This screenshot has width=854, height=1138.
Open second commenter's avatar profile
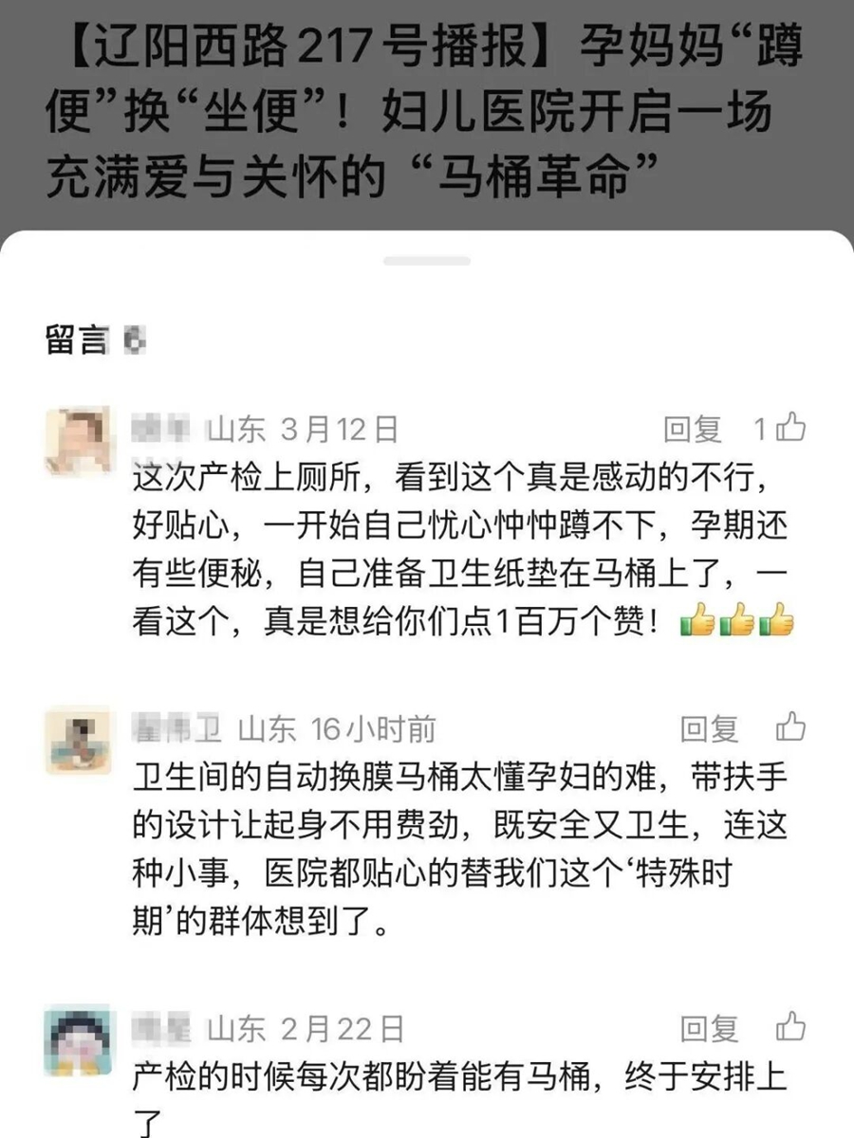[x=78, y=738]
